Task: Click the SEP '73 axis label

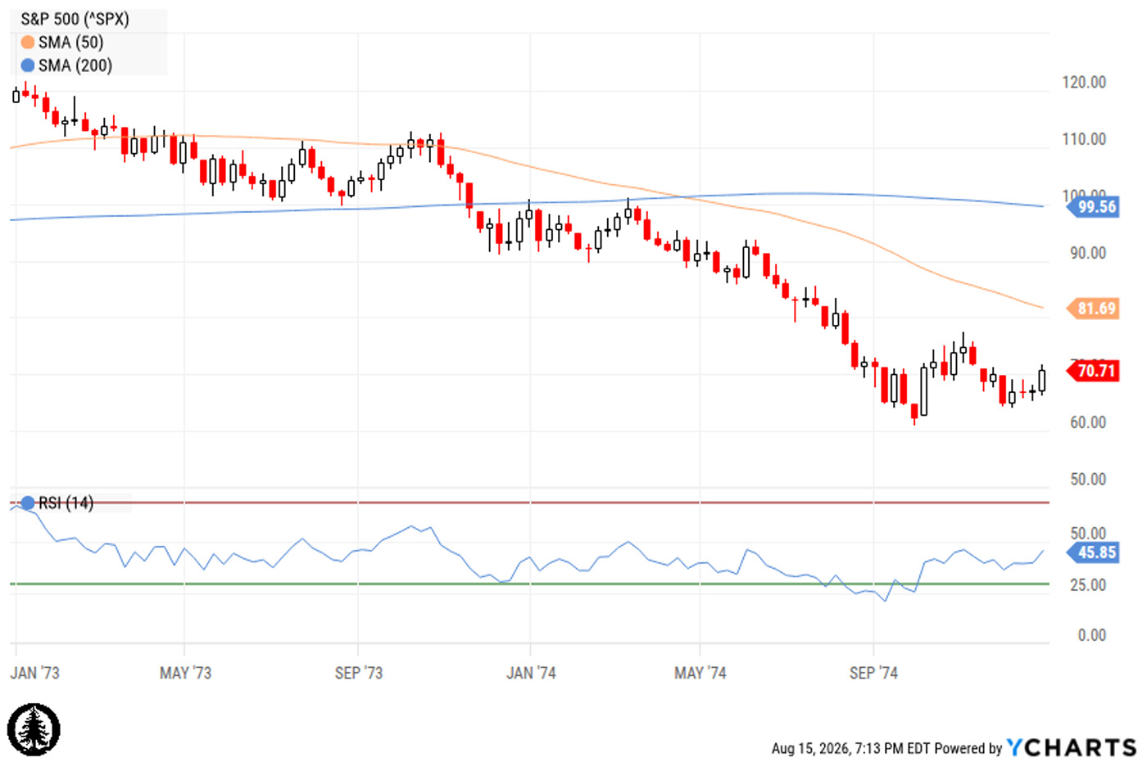Action: click(x=359, y=673)
